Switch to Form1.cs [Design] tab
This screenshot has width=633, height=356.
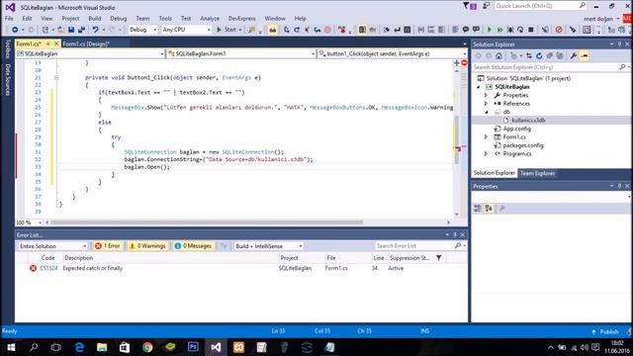point(86,44)
